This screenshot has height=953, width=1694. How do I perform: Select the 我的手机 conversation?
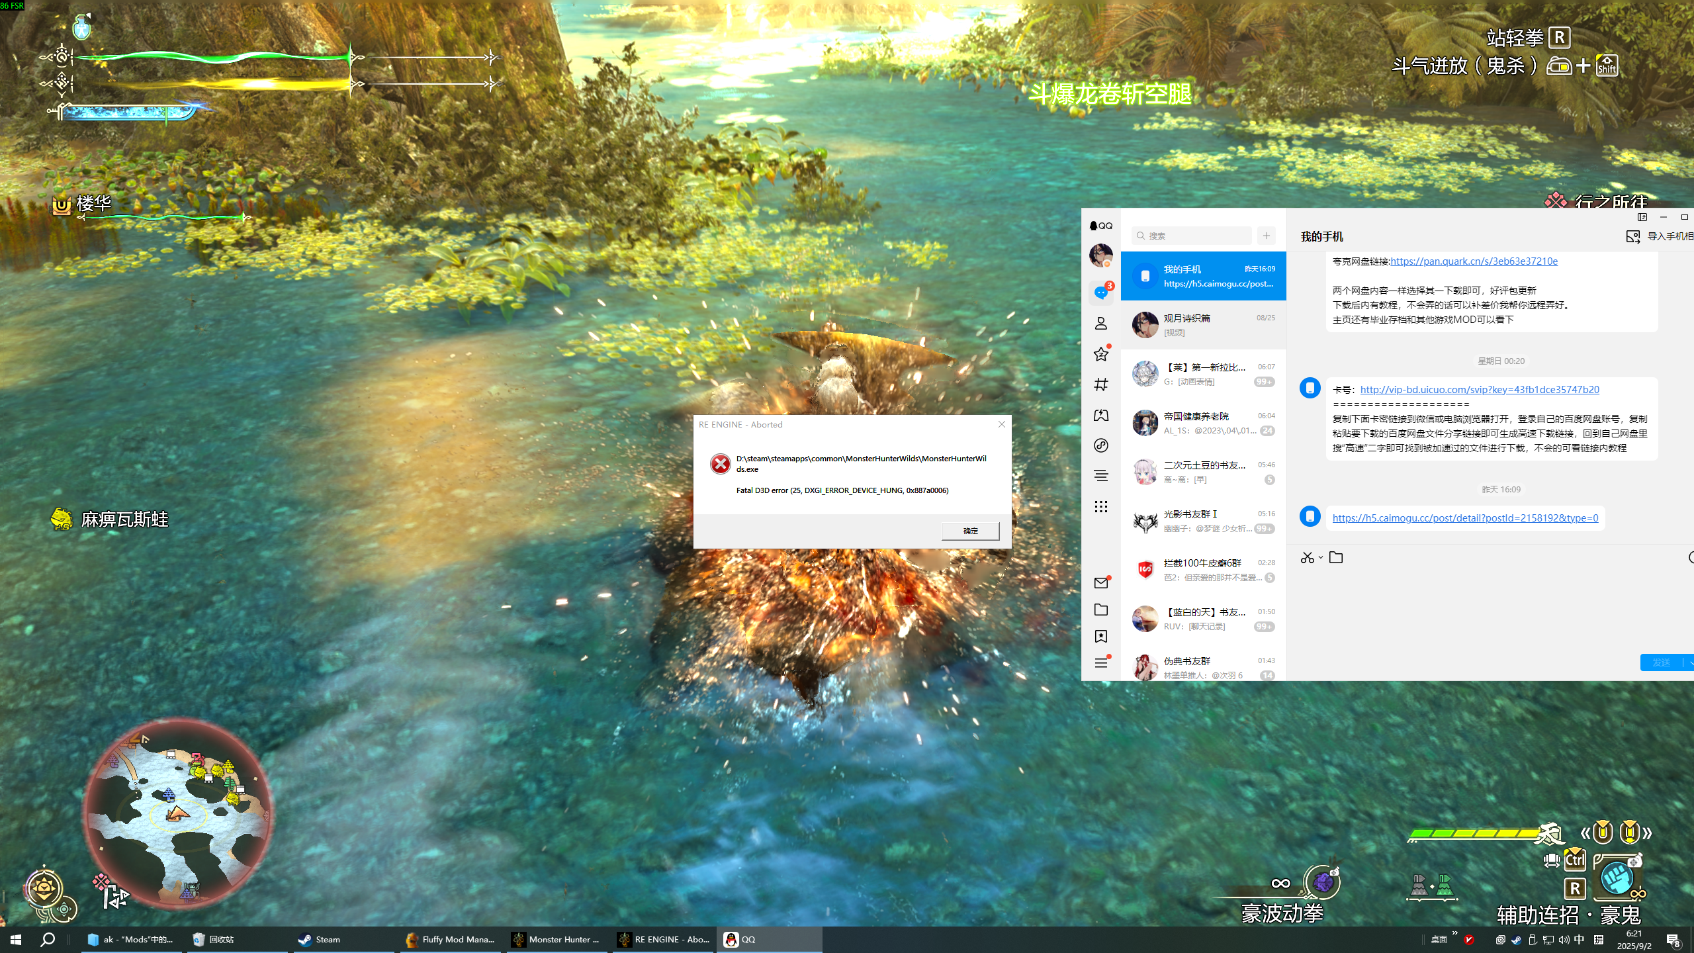tap(1204, 276)
